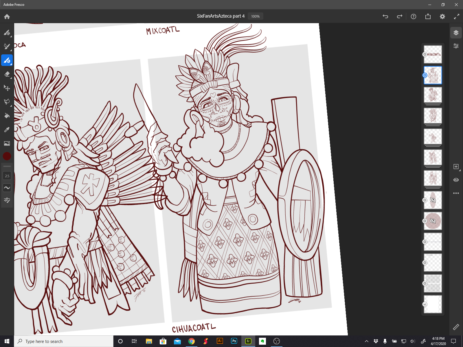This screenshot has height=347, width=463.
Task: Open the ruler drawing aids
Action: [456, 327]
